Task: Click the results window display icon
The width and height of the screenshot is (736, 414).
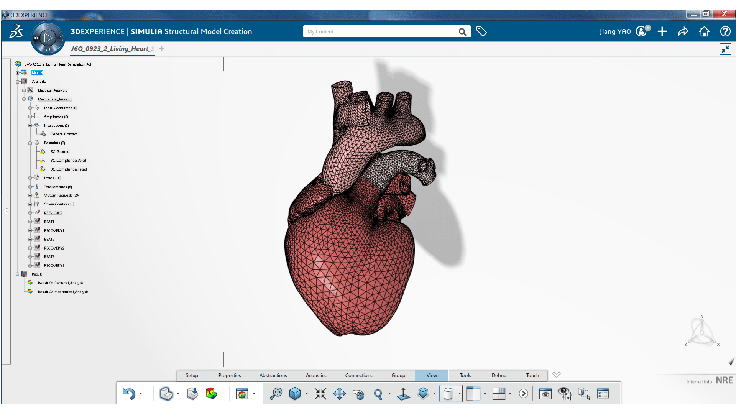Action: (x=242, y=394)
